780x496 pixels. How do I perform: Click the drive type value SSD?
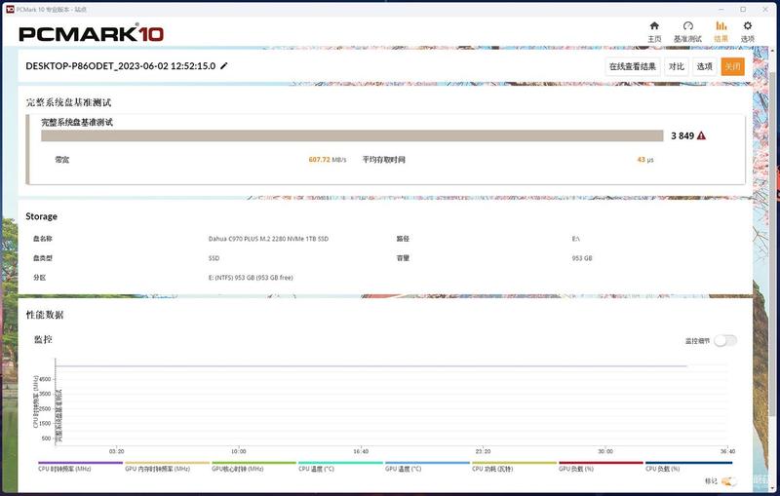click(214, 258)
